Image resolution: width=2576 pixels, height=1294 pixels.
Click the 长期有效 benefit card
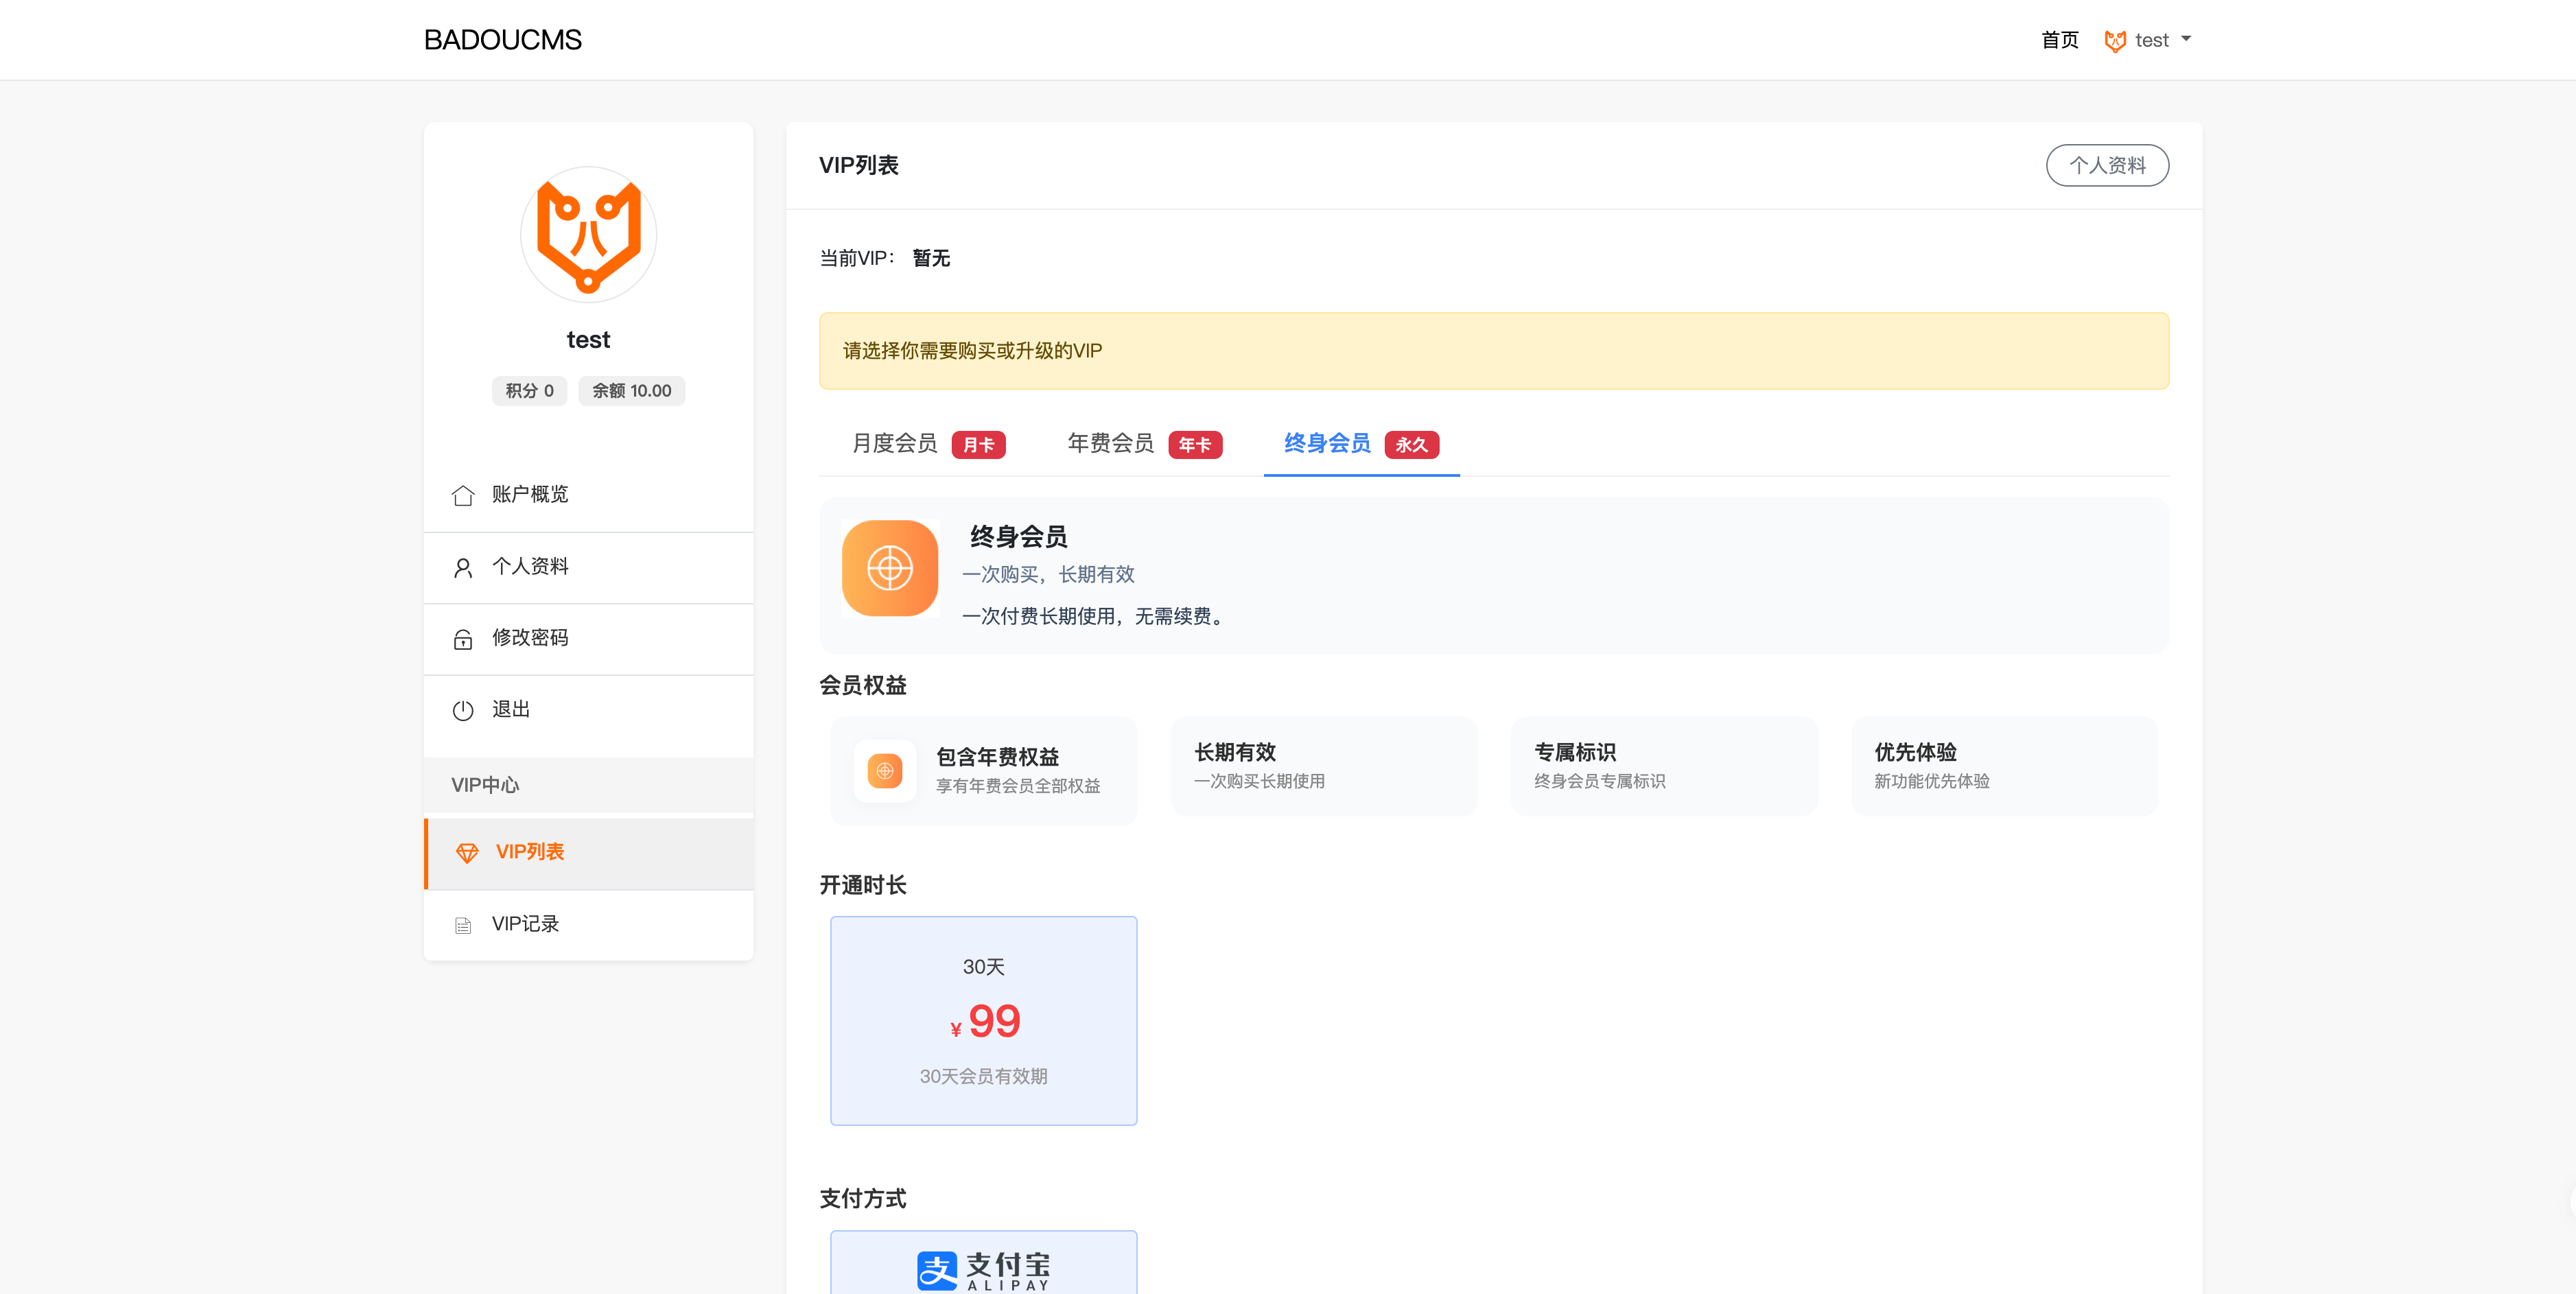(1323, 766)
